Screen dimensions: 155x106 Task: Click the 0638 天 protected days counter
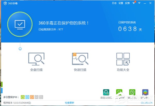[x=130, y=29]
